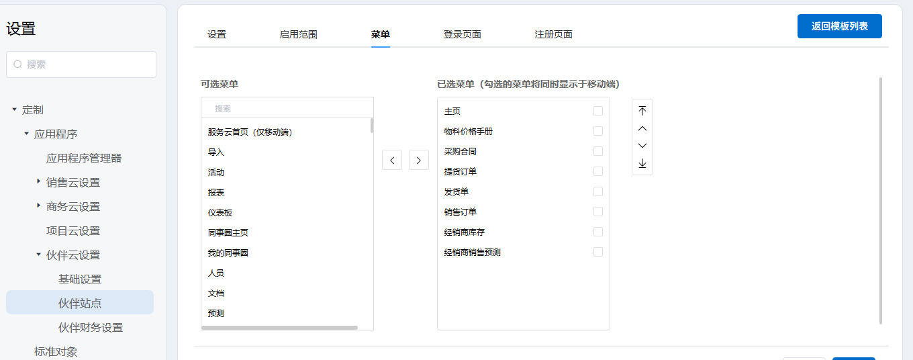913x360 pixels.
Task: Enable the 采购合同 checkbox
Action: [x=597, y=151]
